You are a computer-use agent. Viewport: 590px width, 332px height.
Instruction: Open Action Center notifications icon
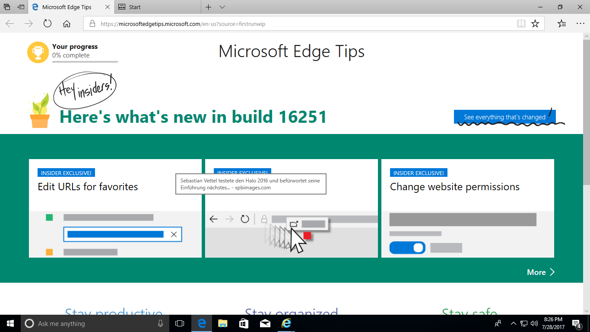(577, 323)
